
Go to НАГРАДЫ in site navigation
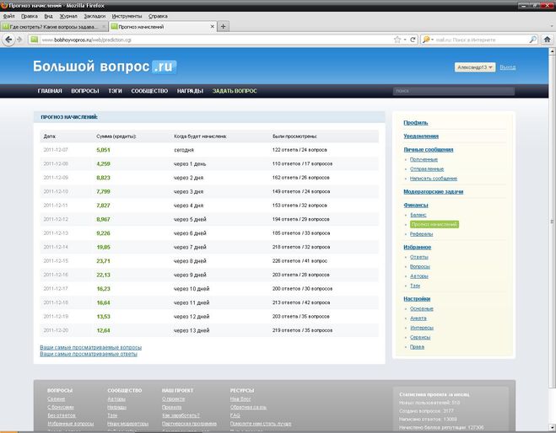coord(190,91)
